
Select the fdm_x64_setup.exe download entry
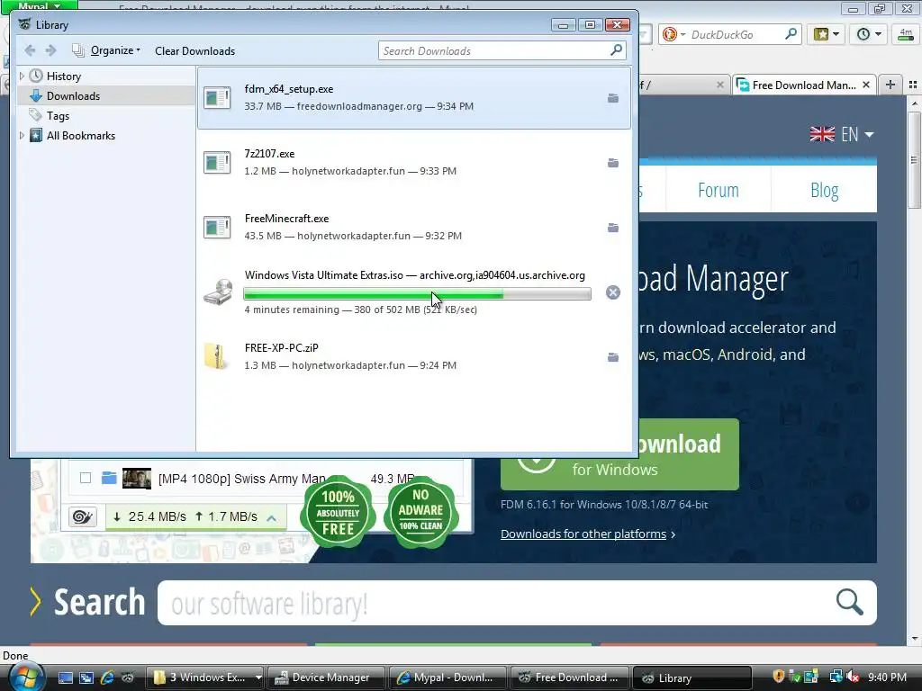(414, 97)
